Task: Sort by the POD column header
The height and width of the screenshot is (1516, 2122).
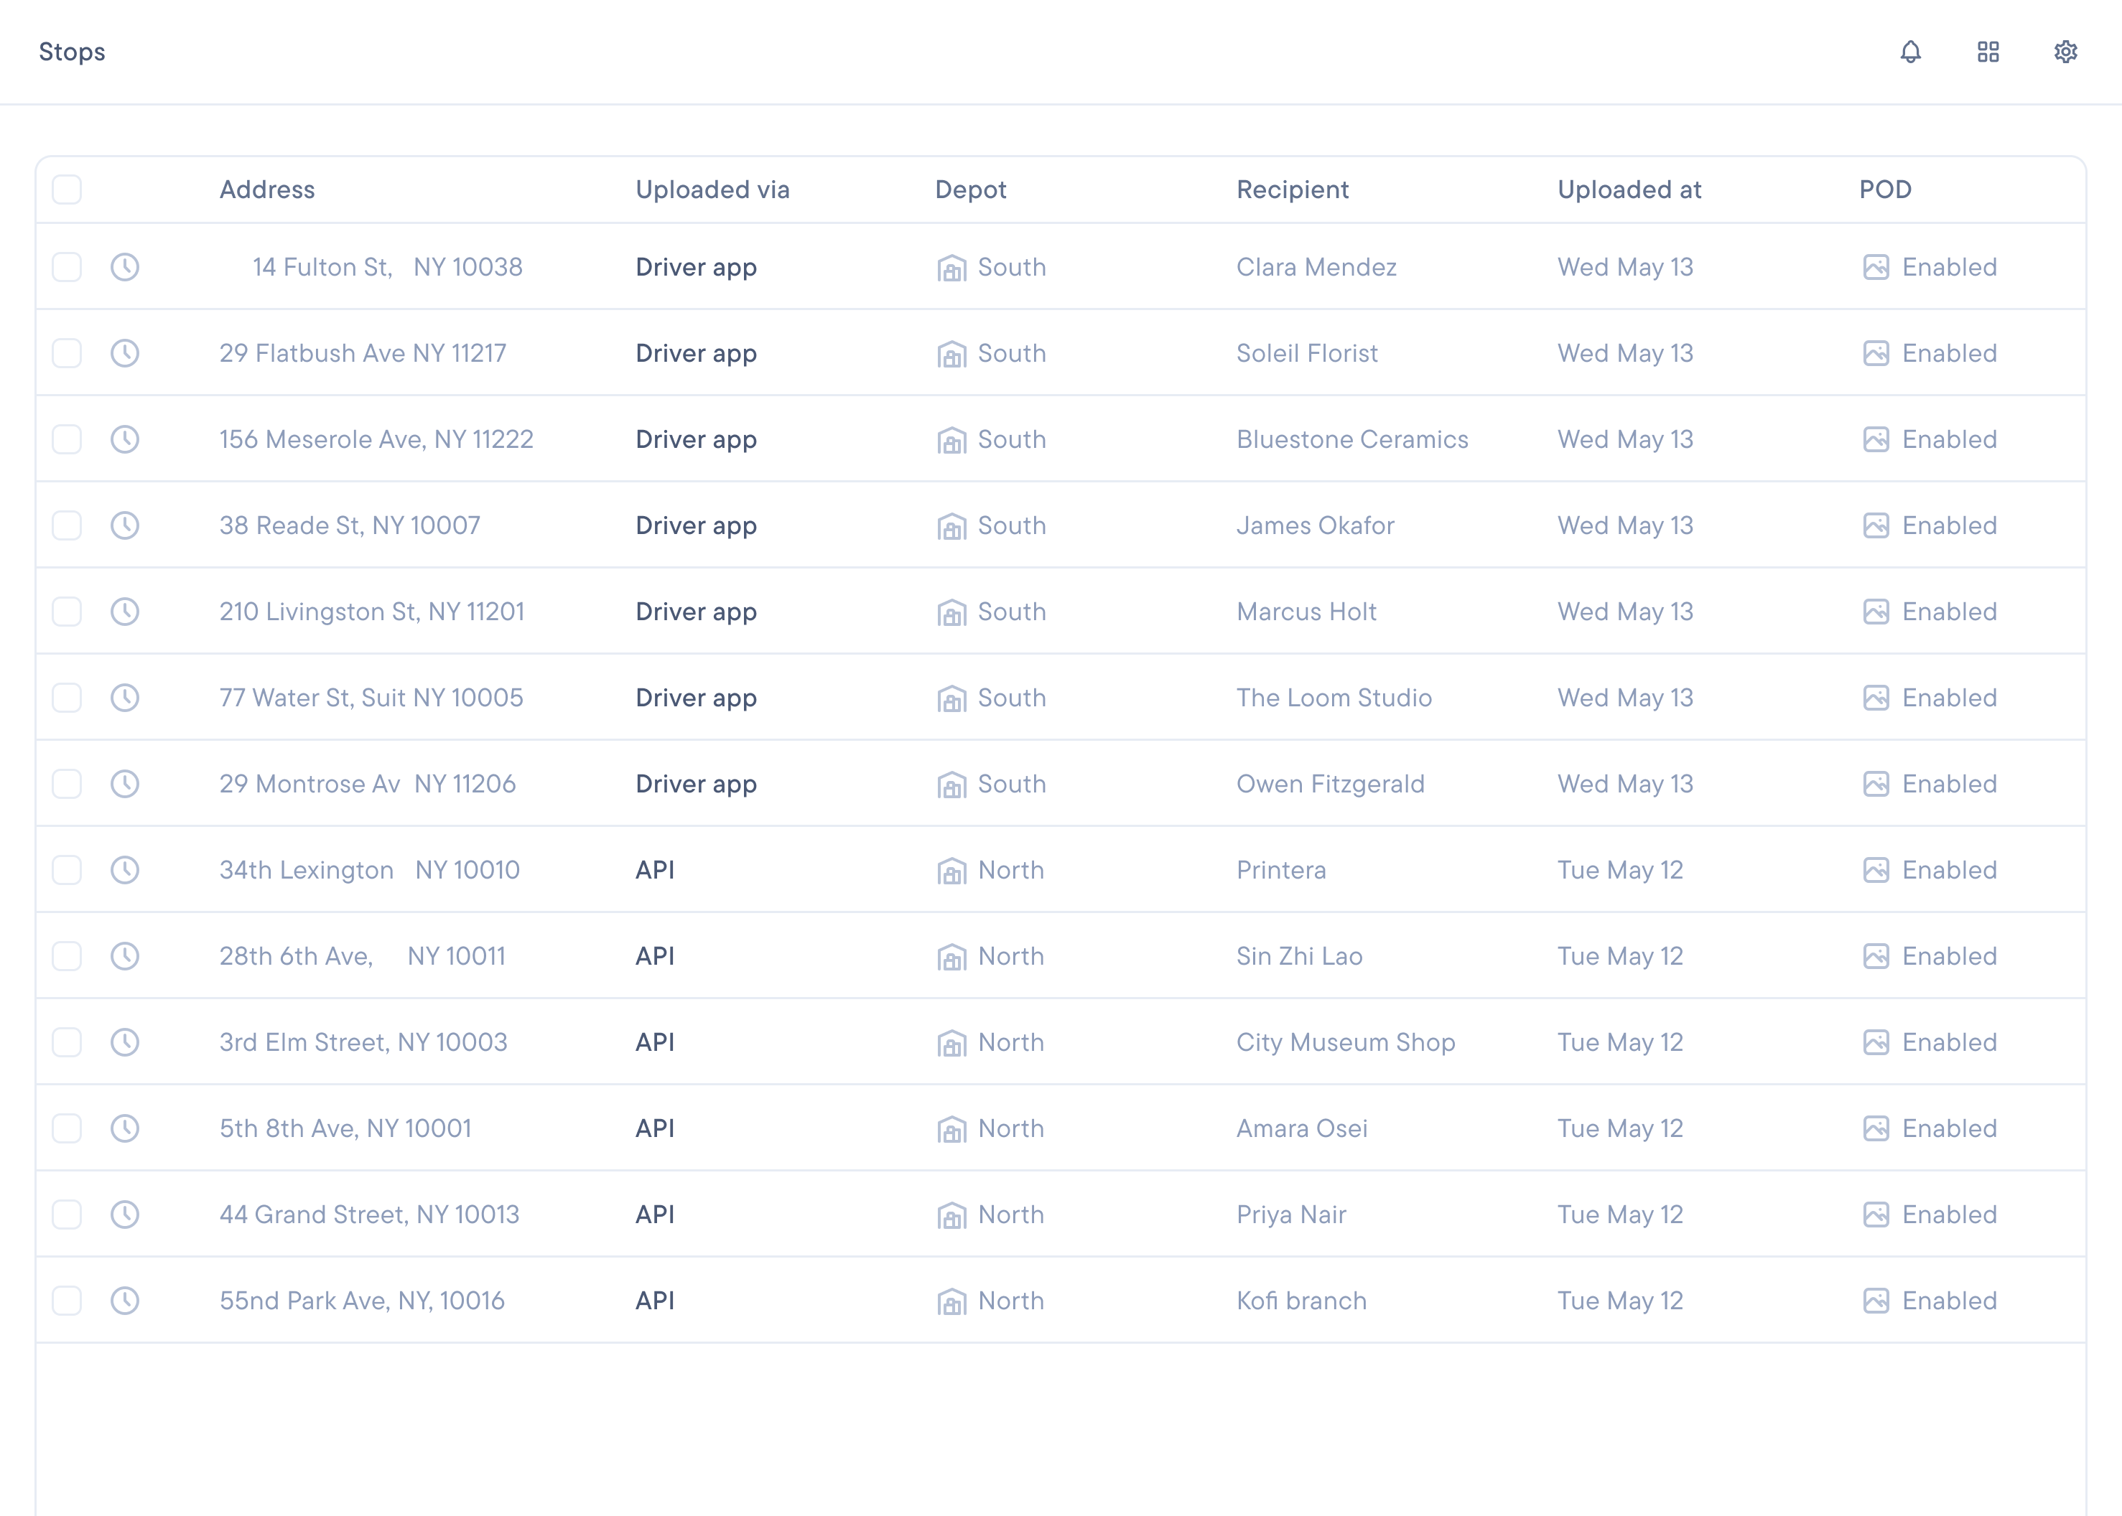Action: [1885, 189]
